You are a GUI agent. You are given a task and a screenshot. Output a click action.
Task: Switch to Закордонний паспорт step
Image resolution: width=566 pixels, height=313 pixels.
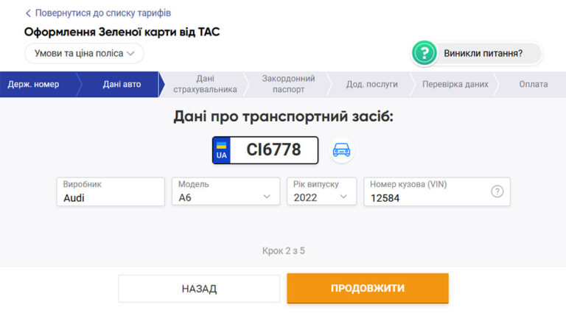288,84
